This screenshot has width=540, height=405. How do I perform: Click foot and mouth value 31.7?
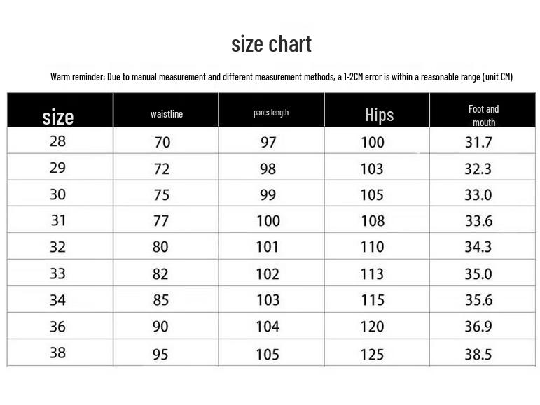click(478, 143)
